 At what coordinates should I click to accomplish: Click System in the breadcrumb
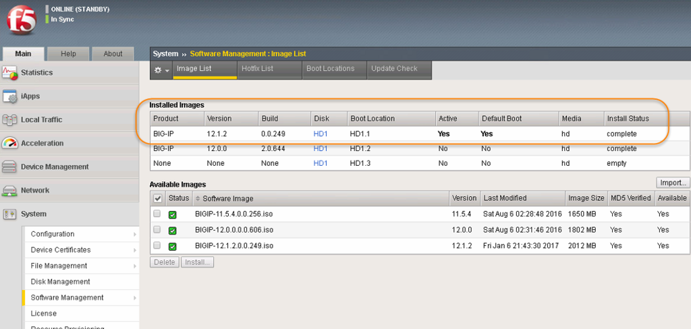pos(166,54)
